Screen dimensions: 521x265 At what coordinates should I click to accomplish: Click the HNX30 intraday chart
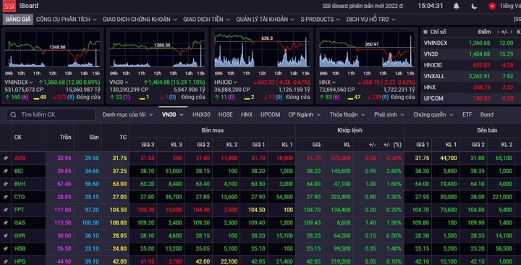click(x=262, y=49)
